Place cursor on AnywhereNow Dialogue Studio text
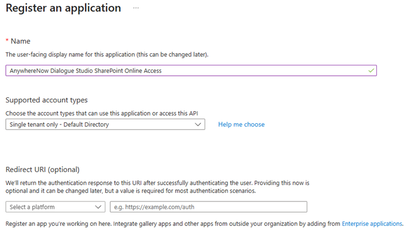Image resolution: width=407 pixels, height=242 pixels. click(85, 71)
